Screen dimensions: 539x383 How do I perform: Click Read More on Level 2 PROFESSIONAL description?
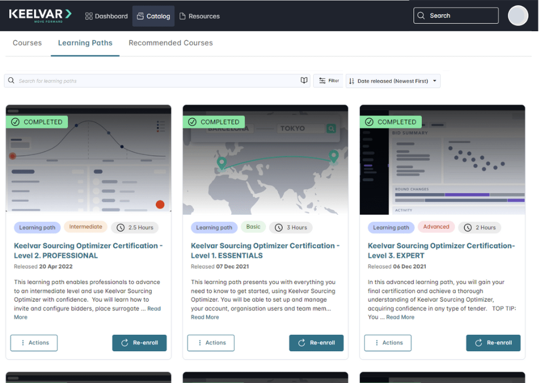[x=154, y=309]
